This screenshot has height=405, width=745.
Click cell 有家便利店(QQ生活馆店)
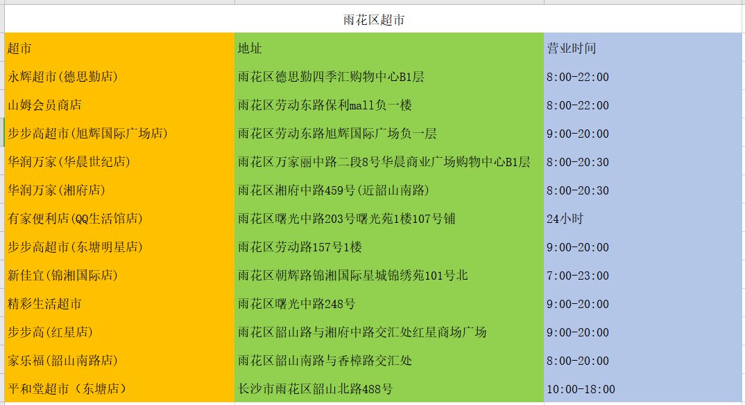click(120, 219)
